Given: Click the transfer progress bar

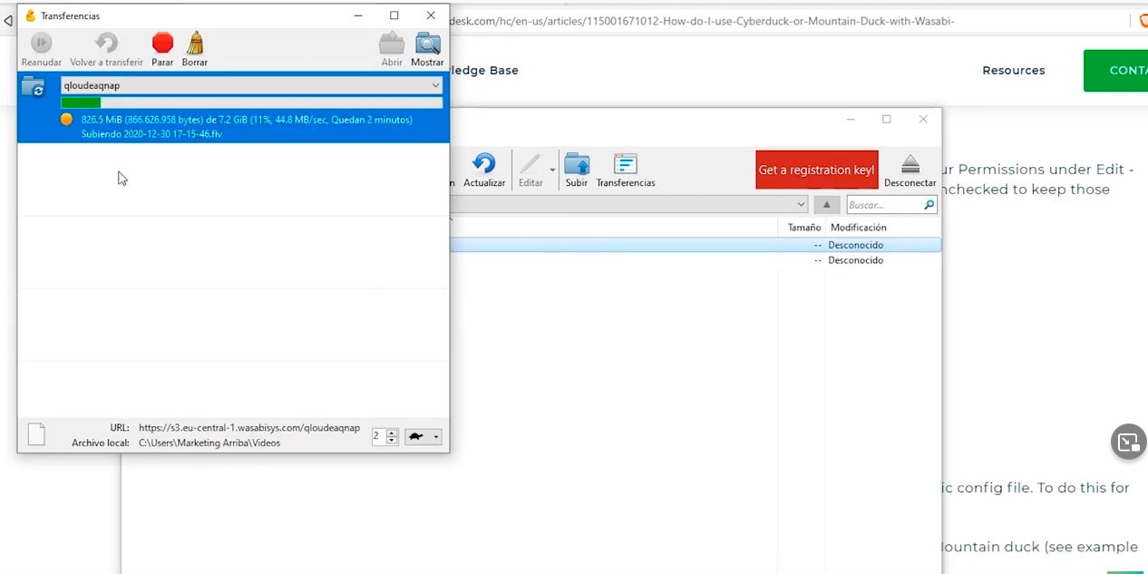Looking at the screenshot, I should (252, 102).
